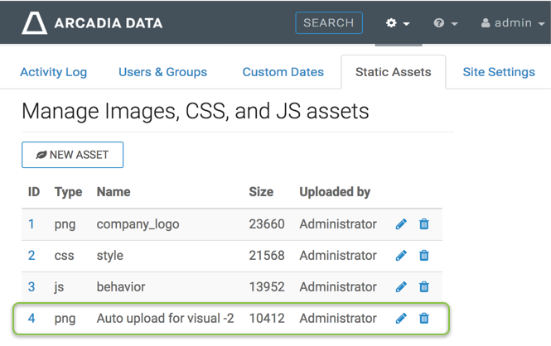
Task: Delete Auto upload for visual -2 asset
Action: click(424, 319)
